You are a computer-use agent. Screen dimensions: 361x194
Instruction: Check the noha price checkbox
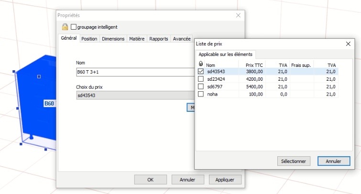click(201, 94)
